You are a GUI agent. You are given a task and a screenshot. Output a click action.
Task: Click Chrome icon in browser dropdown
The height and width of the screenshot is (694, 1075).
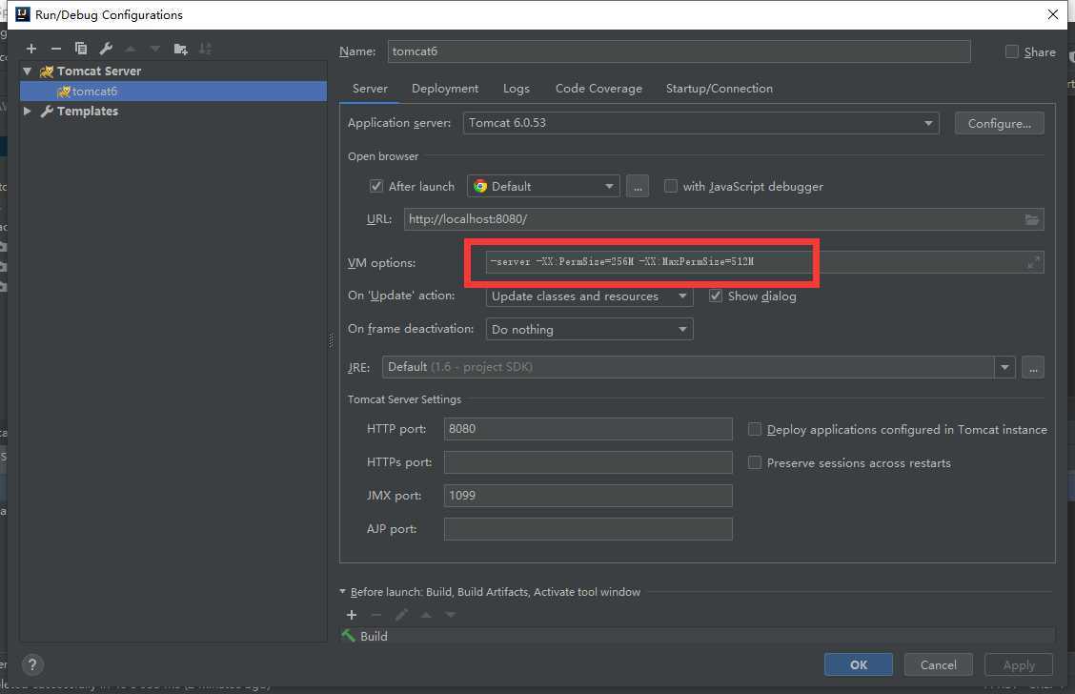point(480,187)
